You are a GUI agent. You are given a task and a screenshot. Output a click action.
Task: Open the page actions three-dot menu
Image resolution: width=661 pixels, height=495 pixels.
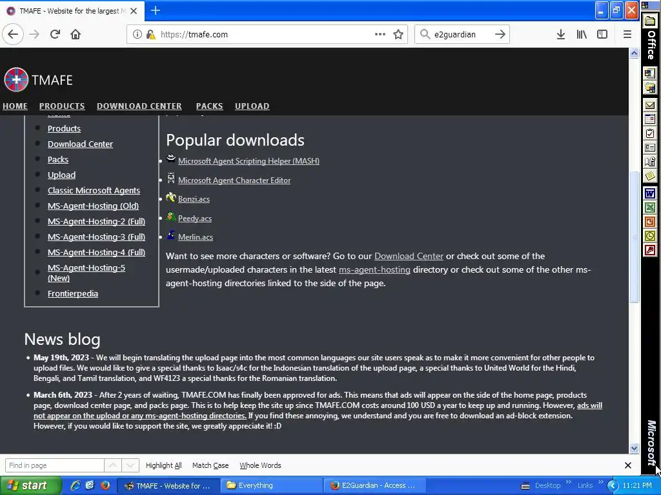pos(380,34)
